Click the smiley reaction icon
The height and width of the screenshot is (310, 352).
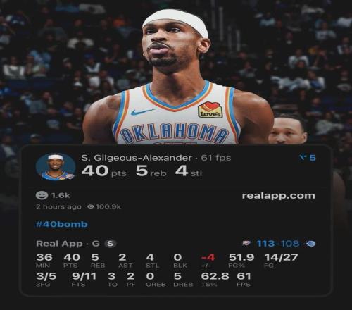click(42, 195)
